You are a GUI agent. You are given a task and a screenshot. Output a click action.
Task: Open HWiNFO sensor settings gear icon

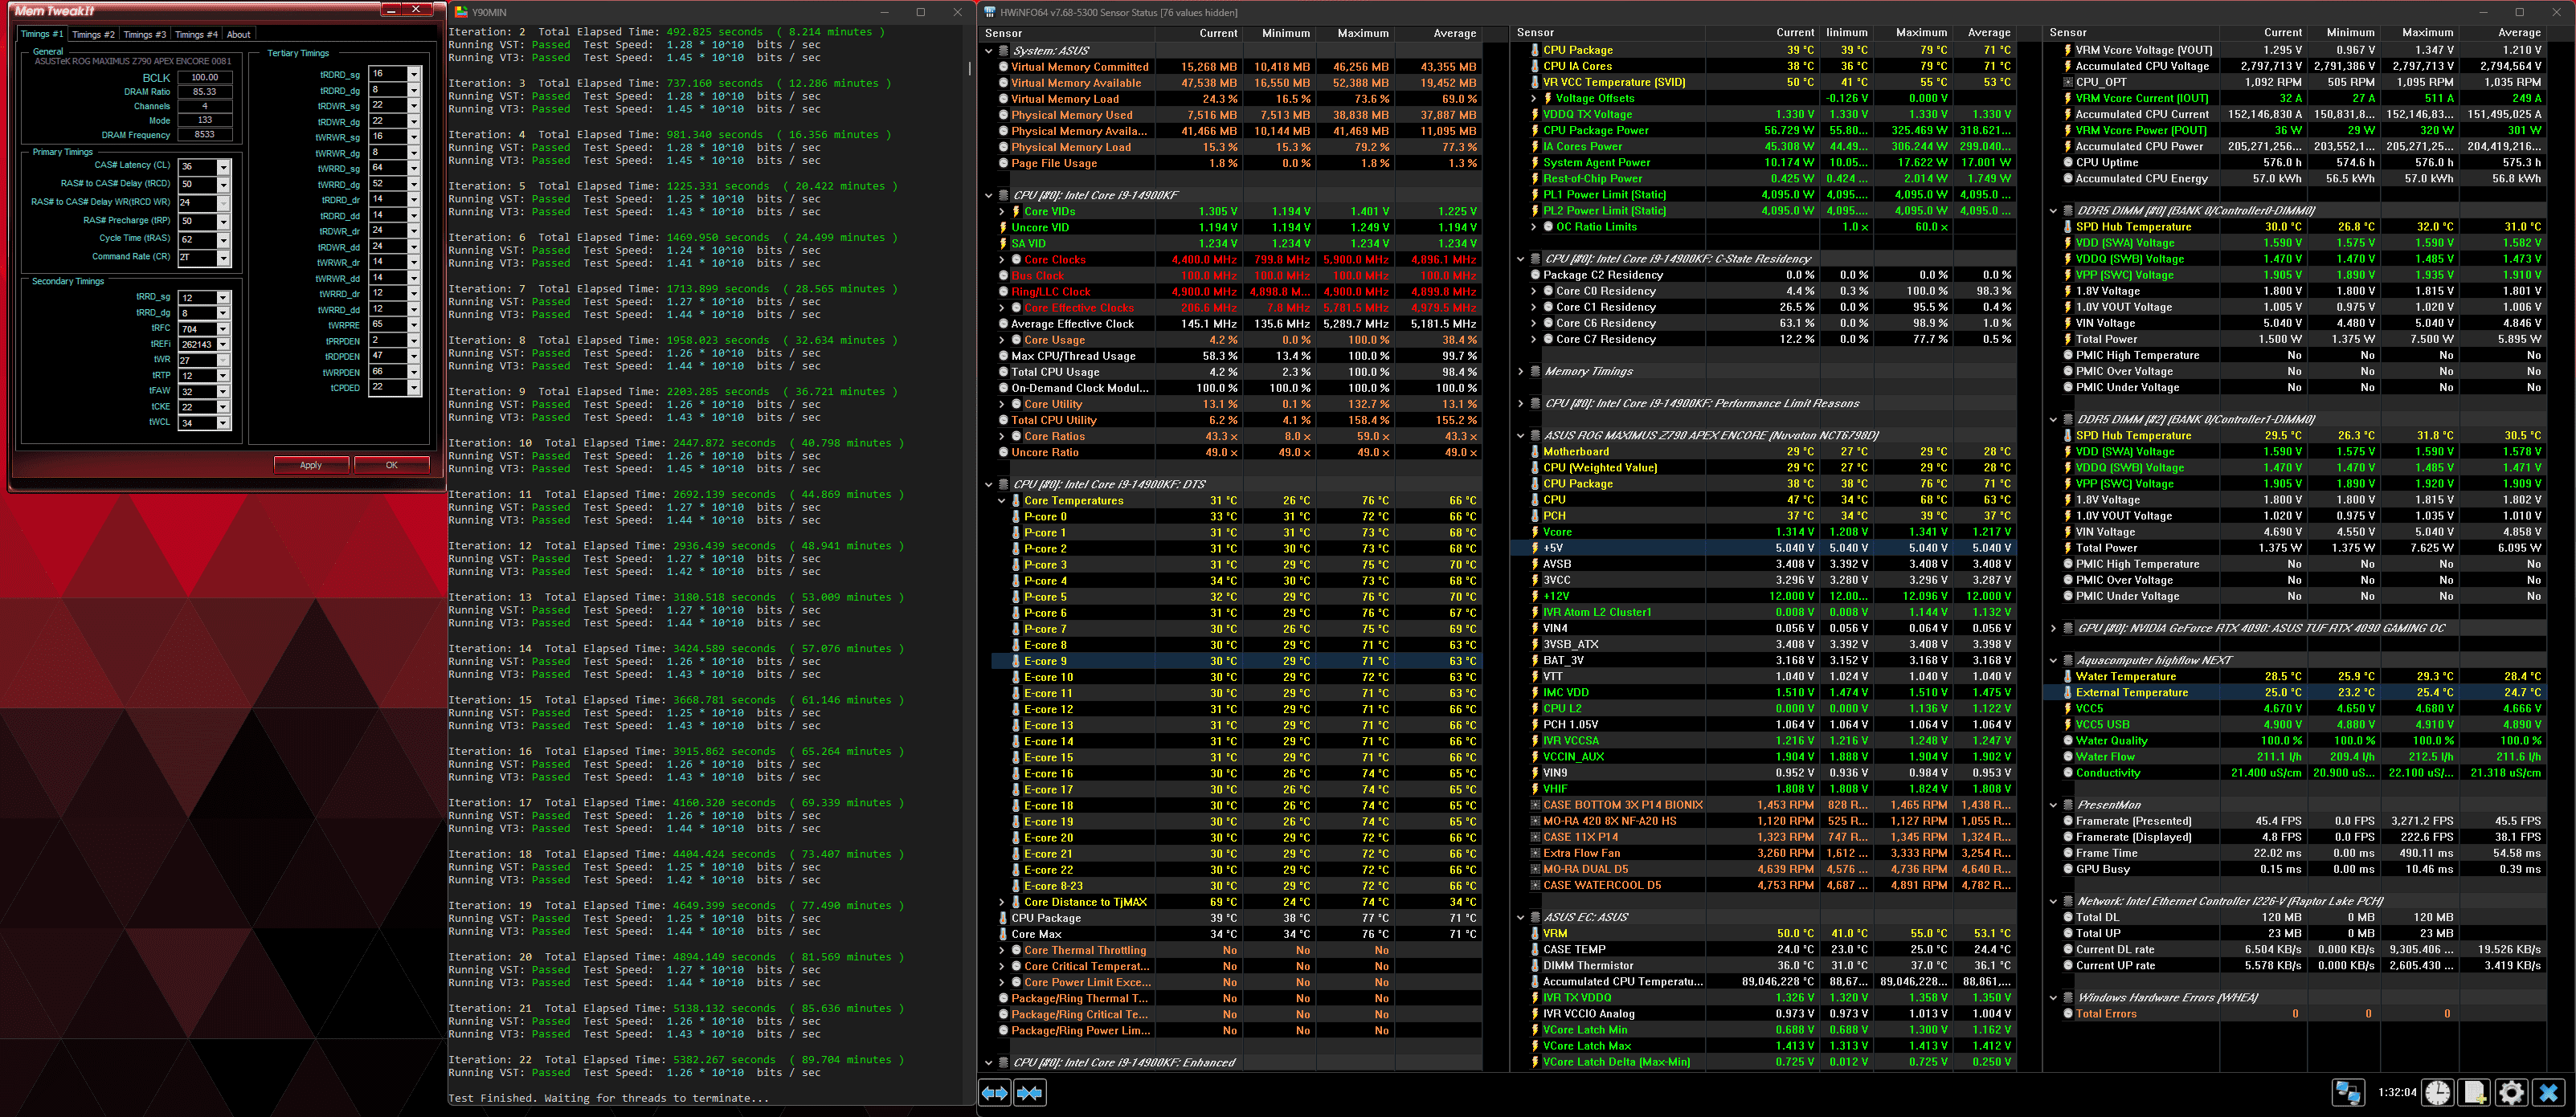point(2511,1092)
